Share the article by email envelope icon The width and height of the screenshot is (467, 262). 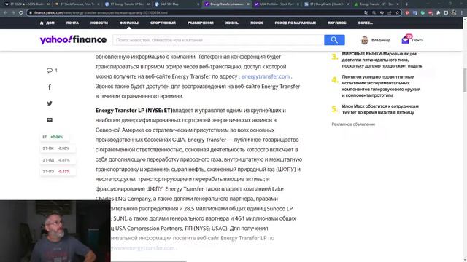[50, 119]
